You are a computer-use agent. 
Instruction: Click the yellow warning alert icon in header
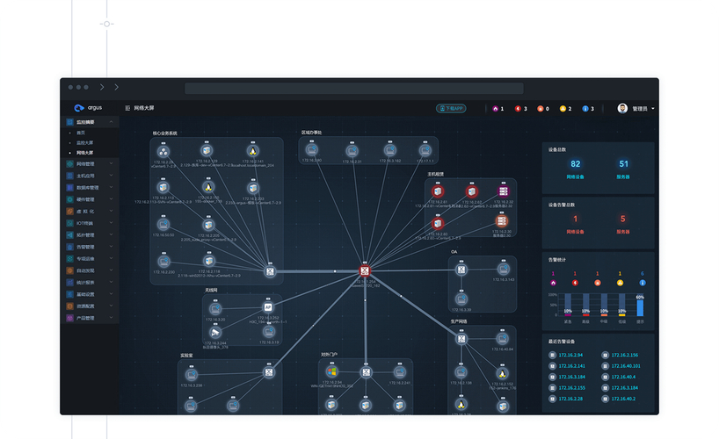coord(563,109)
